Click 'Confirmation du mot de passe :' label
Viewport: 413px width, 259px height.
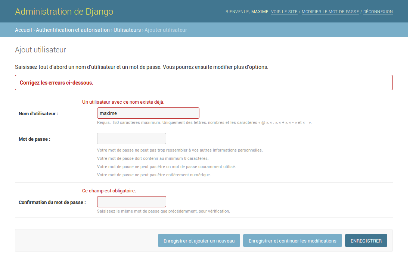pyautogui.click(x=52, y=202)
